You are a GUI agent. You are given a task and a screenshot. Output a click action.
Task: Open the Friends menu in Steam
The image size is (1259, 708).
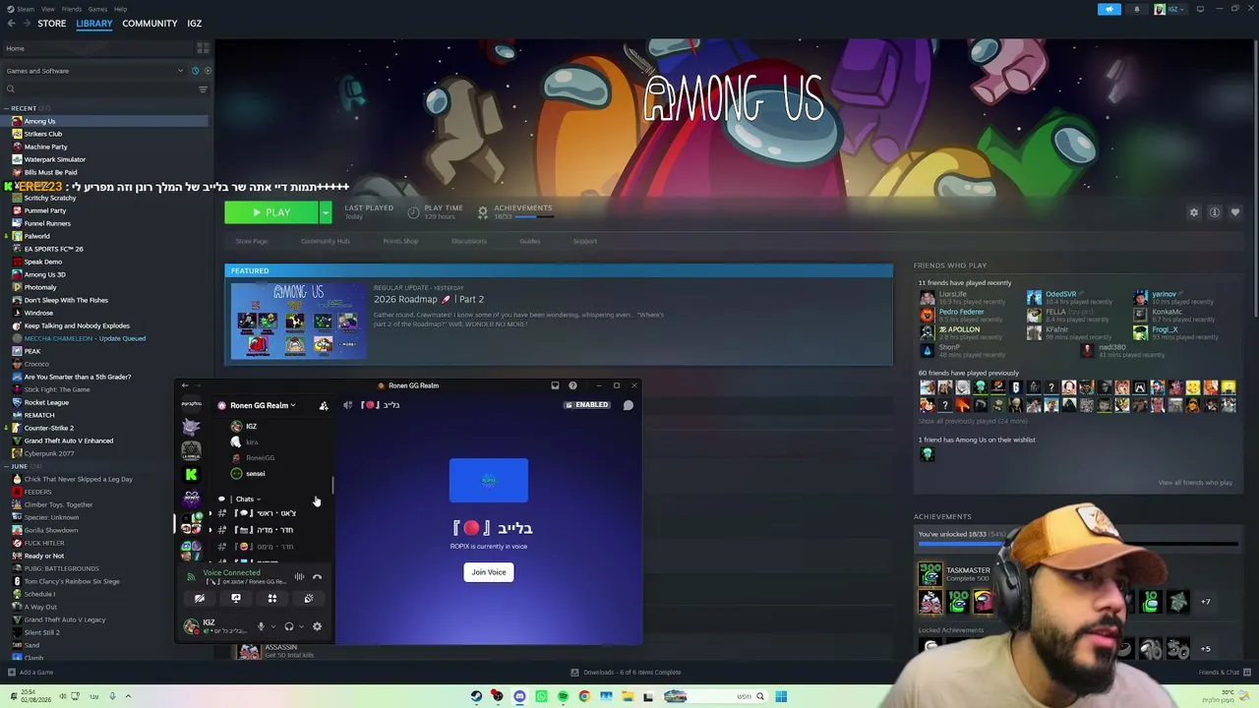point(72,9)
